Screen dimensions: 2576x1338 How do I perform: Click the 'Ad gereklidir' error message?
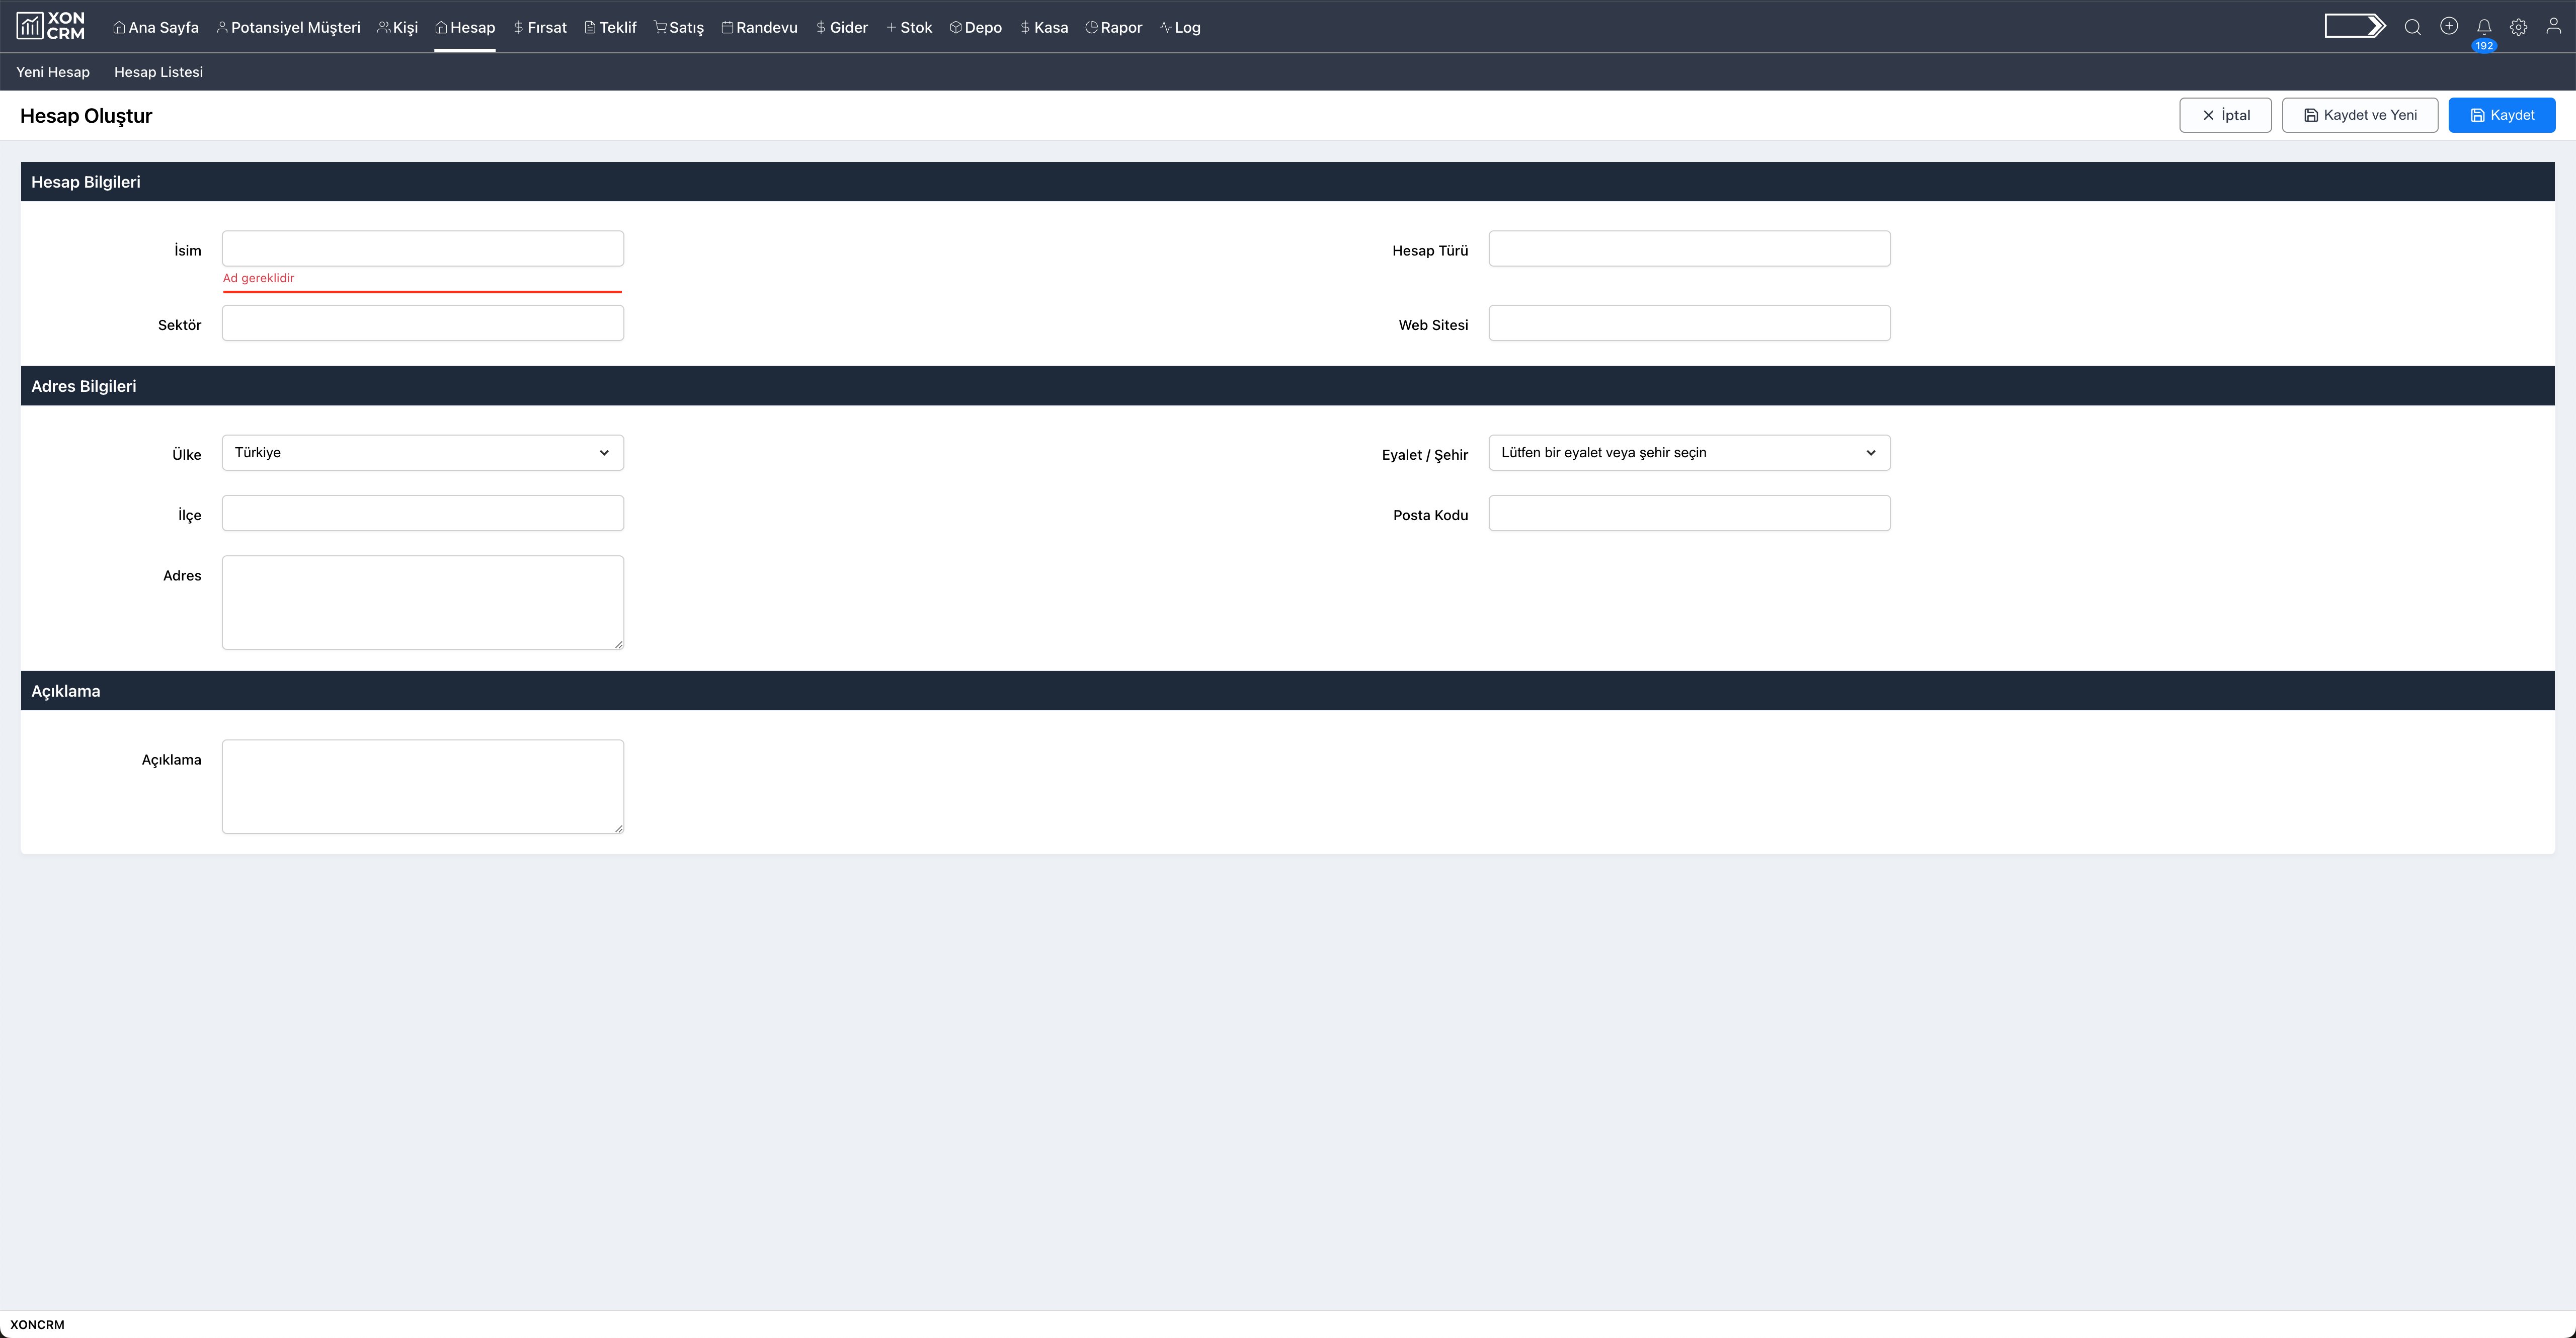coord(258,278)
